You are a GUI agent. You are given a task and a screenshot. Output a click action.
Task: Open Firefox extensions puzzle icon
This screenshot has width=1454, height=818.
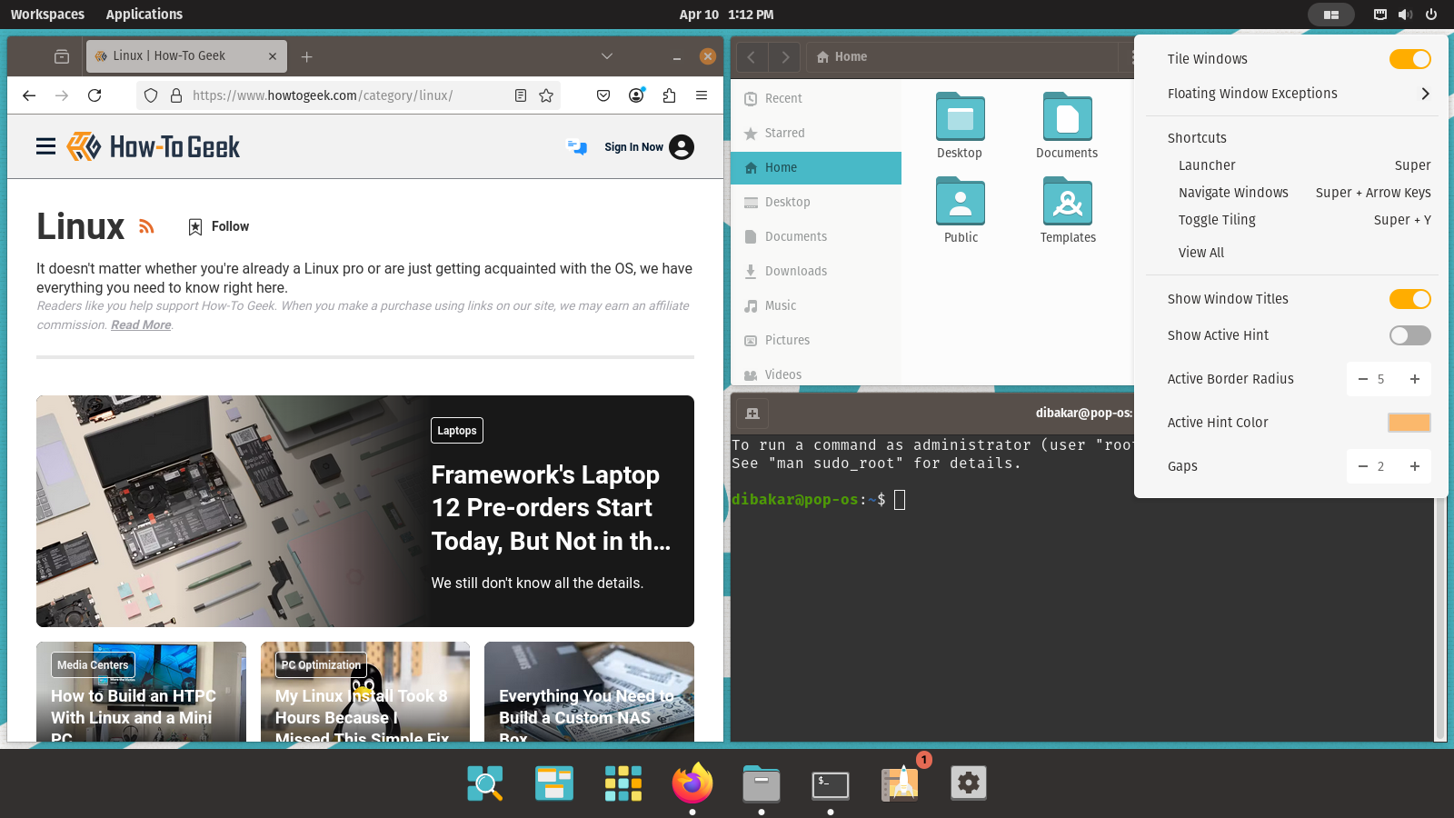tap(669, 95)
